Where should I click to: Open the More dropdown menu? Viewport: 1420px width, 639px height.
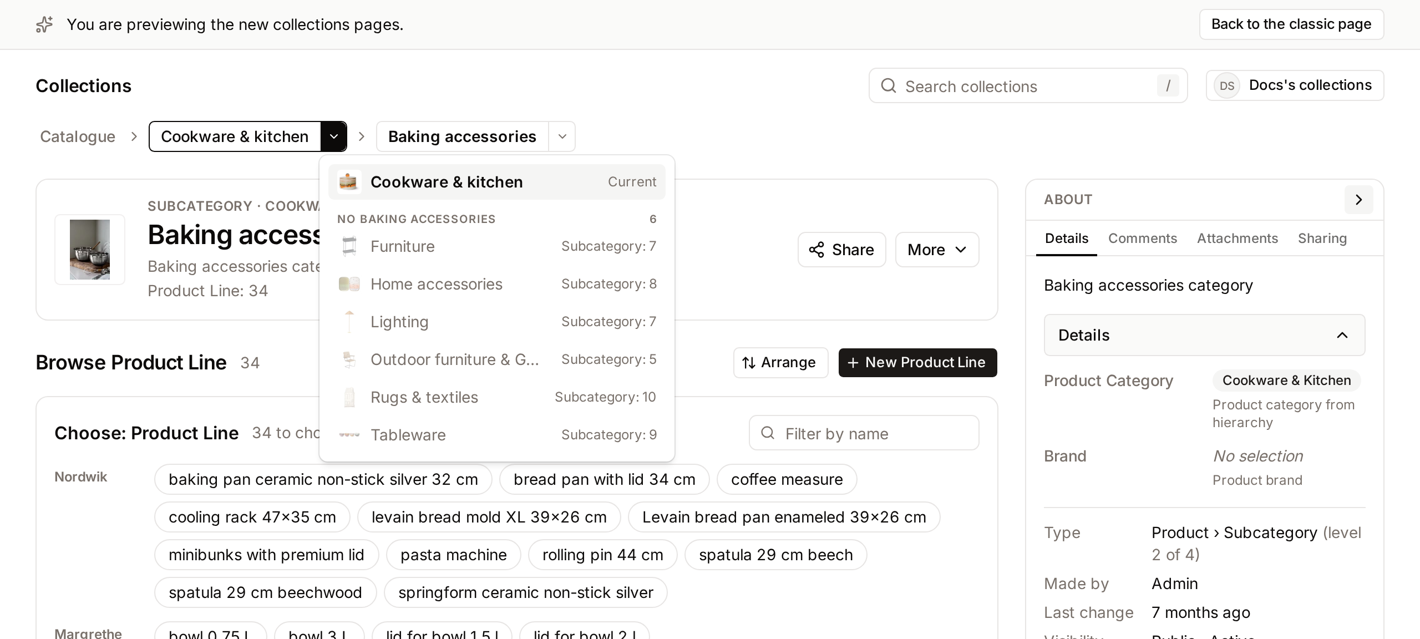tap(937, 250)
